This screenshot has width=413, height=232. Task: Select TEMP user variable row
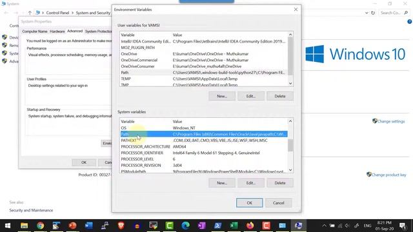[204, 79]
